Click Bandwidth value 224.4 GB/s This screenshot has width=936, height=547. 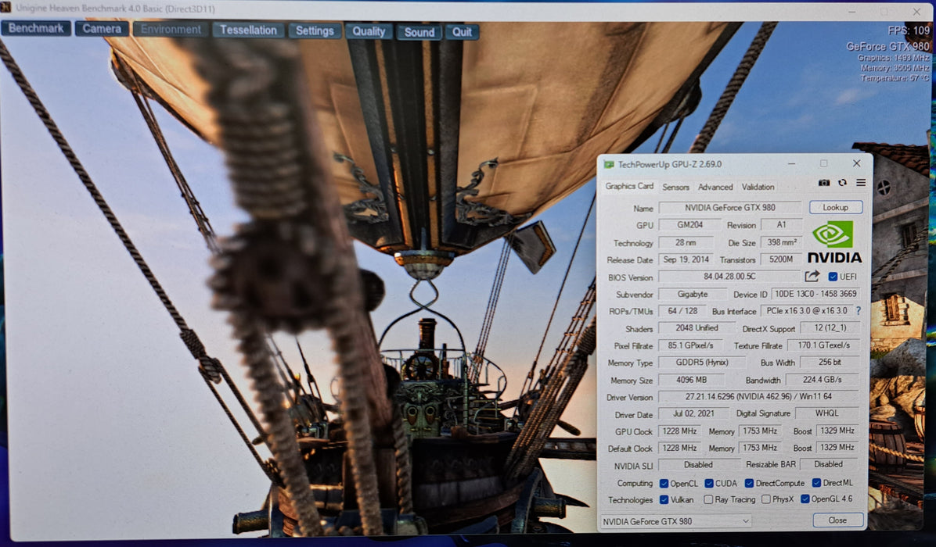coord(823,380)
